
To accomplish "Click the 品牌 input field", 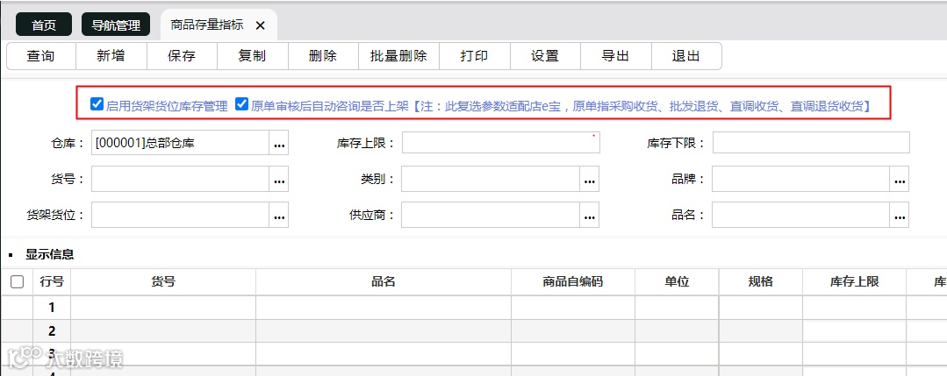I will click(801, 180).
